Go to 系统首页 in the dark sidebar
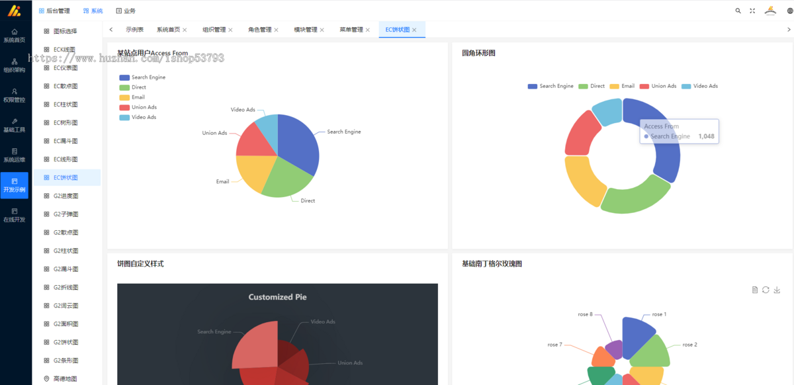794x385 pixels. (x=15, y=36)
